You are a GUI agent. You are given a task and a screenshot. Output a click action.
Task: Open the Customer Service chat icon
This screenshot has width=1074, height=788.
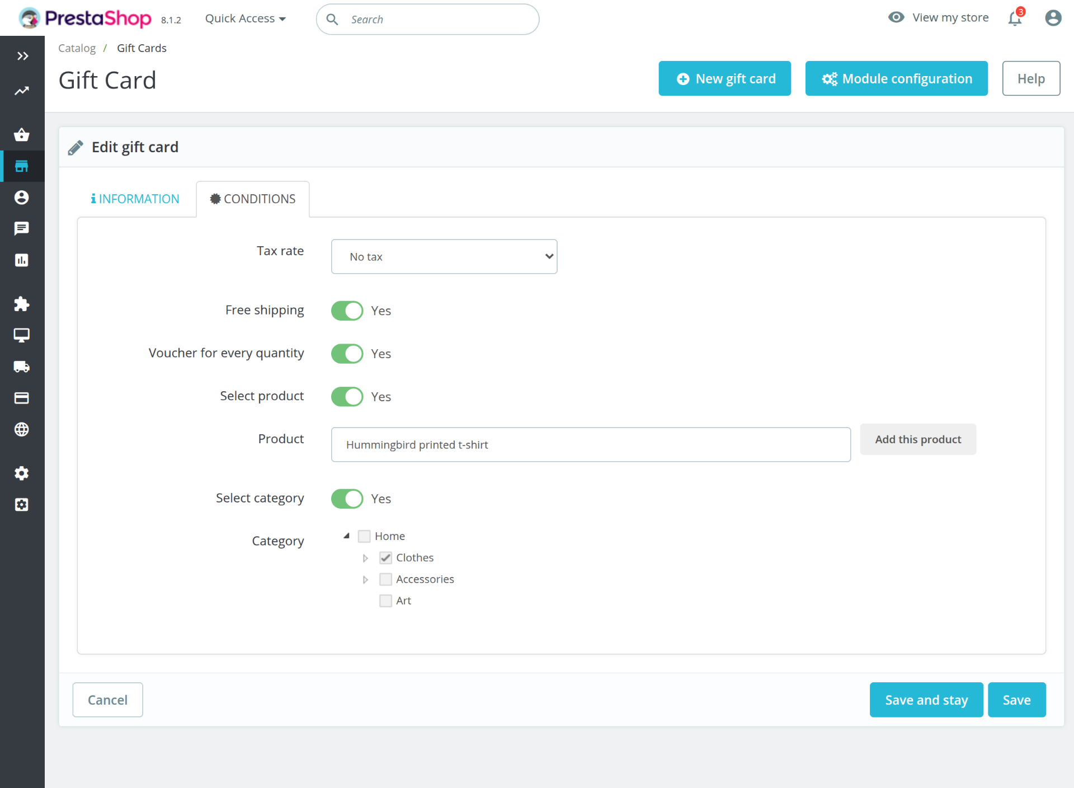[21, 228]
